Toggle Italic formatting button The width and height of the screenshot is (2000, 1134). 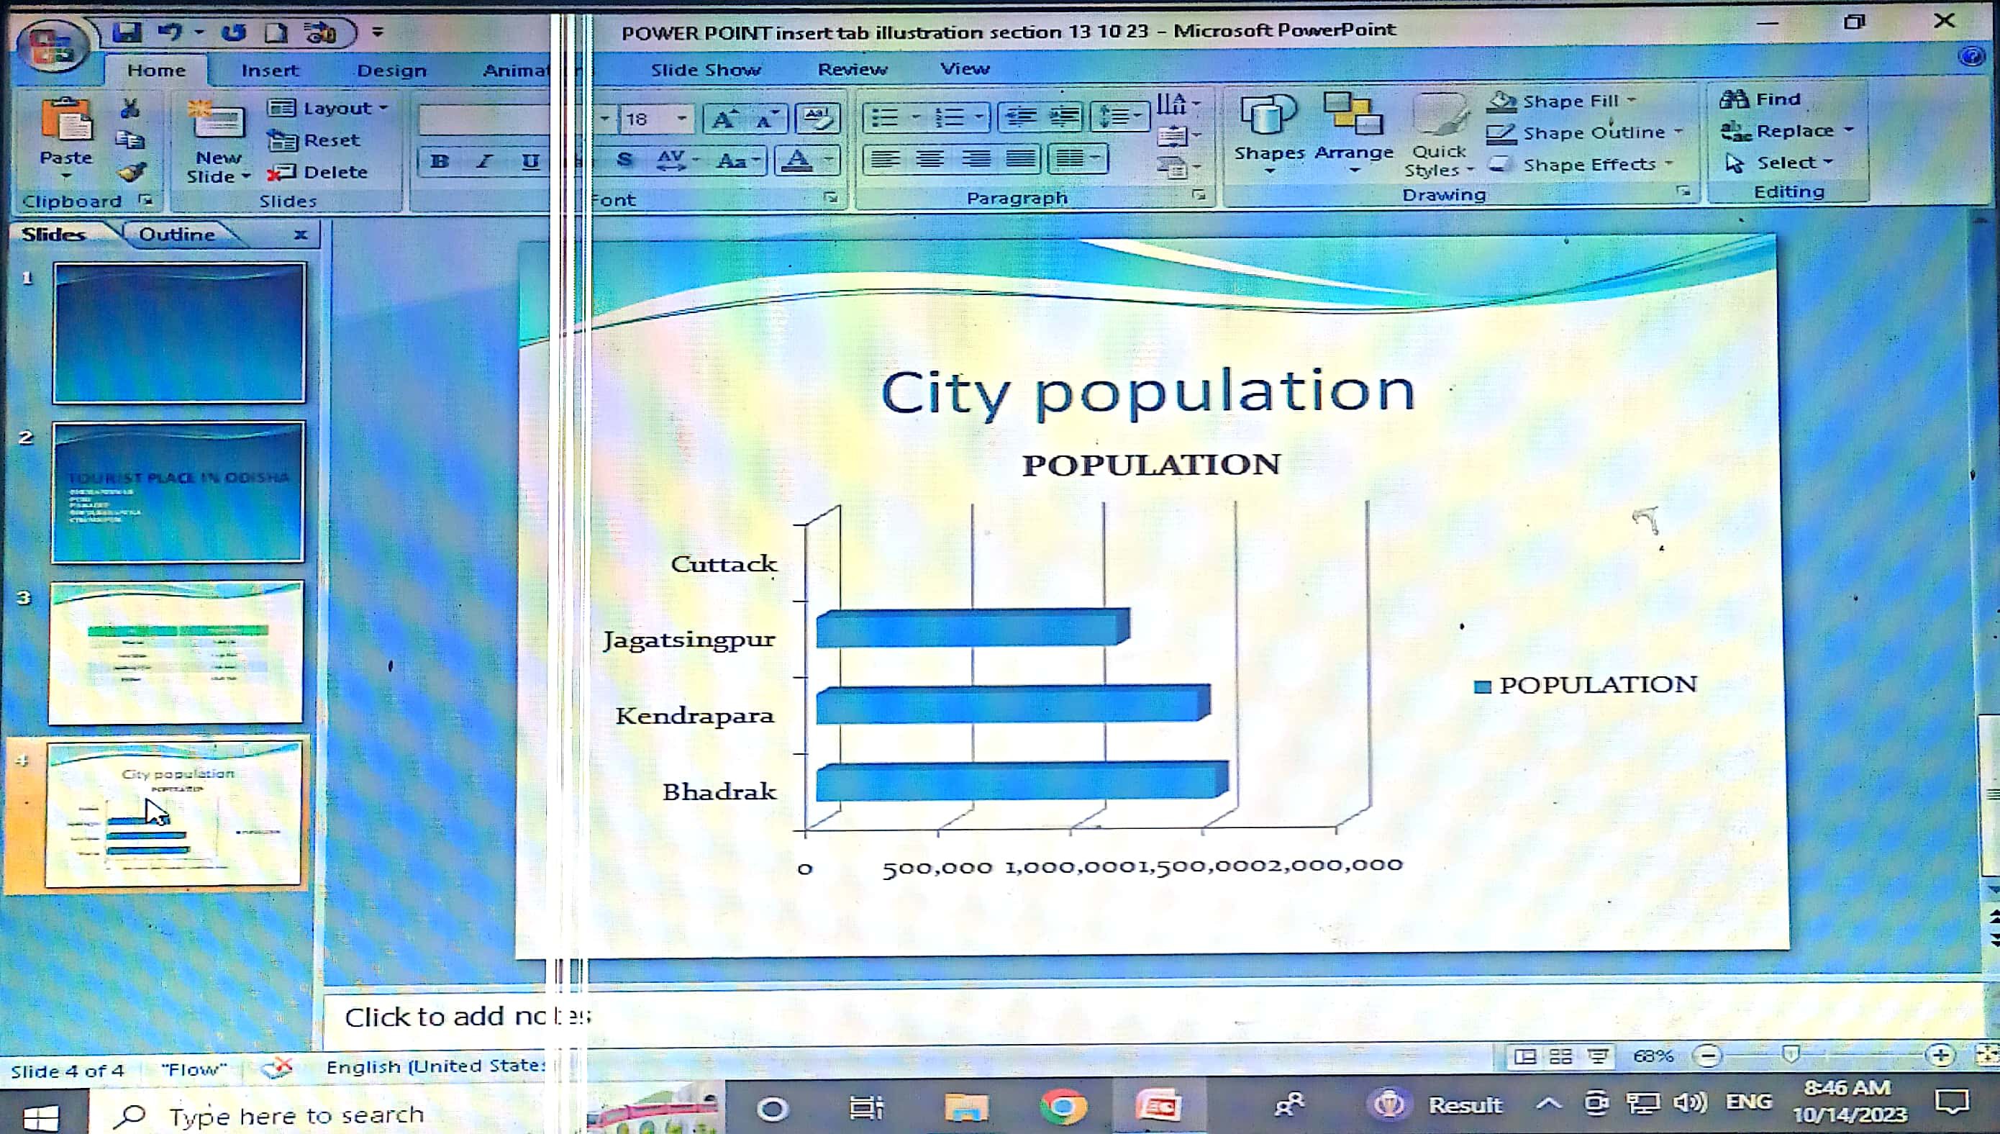click(x=484, y=161)
